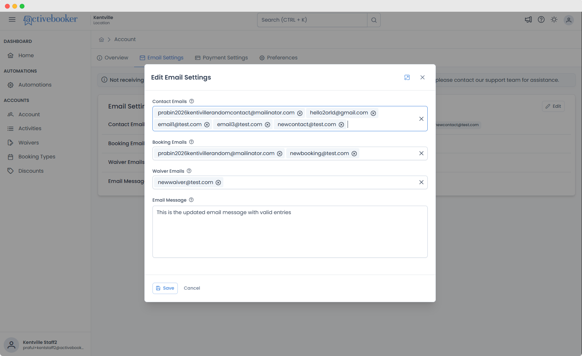Screen dimensions: 582x356
Task: Remove email1@test.com chip
Action: click(x=207, y=125)
